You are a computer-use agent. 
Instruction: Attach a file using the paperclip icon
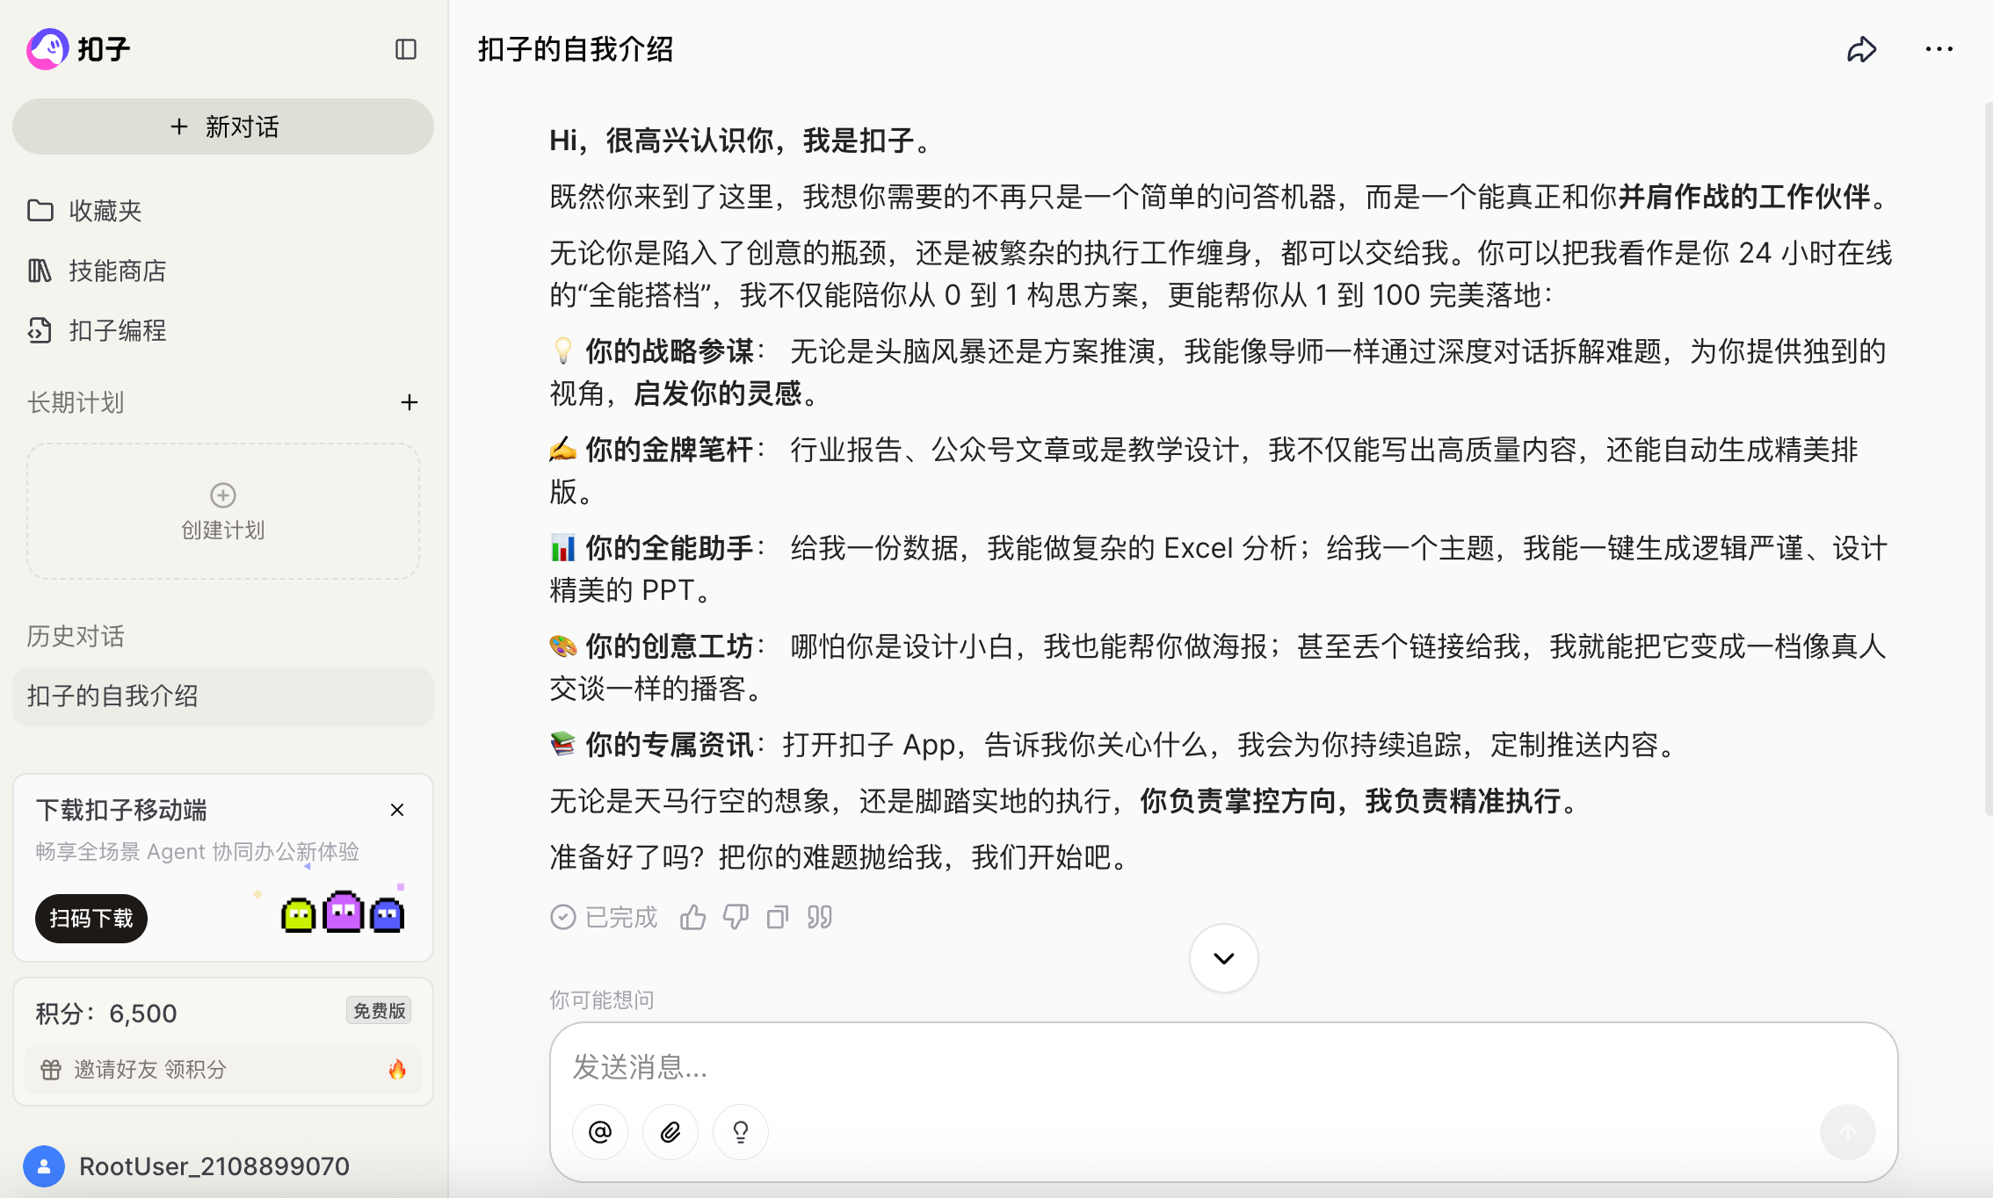point(670,1132)
